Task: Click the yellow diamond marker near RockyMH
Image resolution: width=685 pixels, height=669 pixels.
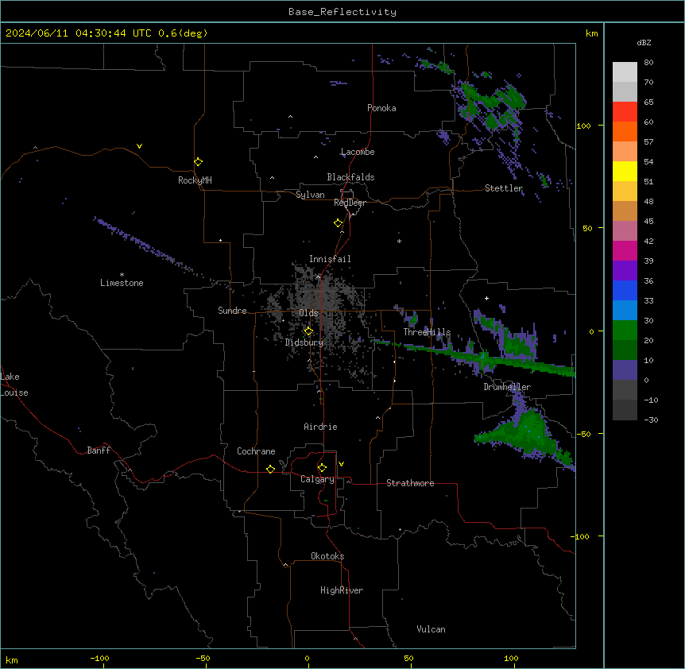Action: tap(198, 162)
